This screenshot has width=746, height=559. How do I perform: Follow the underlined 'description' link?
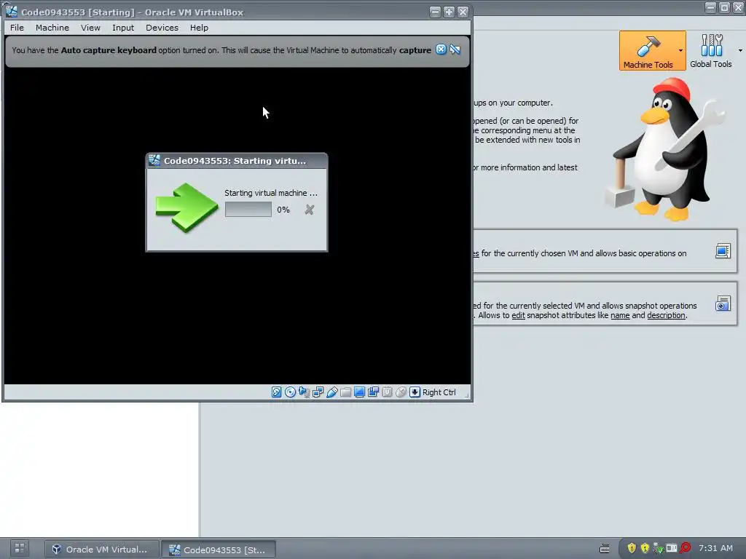(x=666, y=316)
